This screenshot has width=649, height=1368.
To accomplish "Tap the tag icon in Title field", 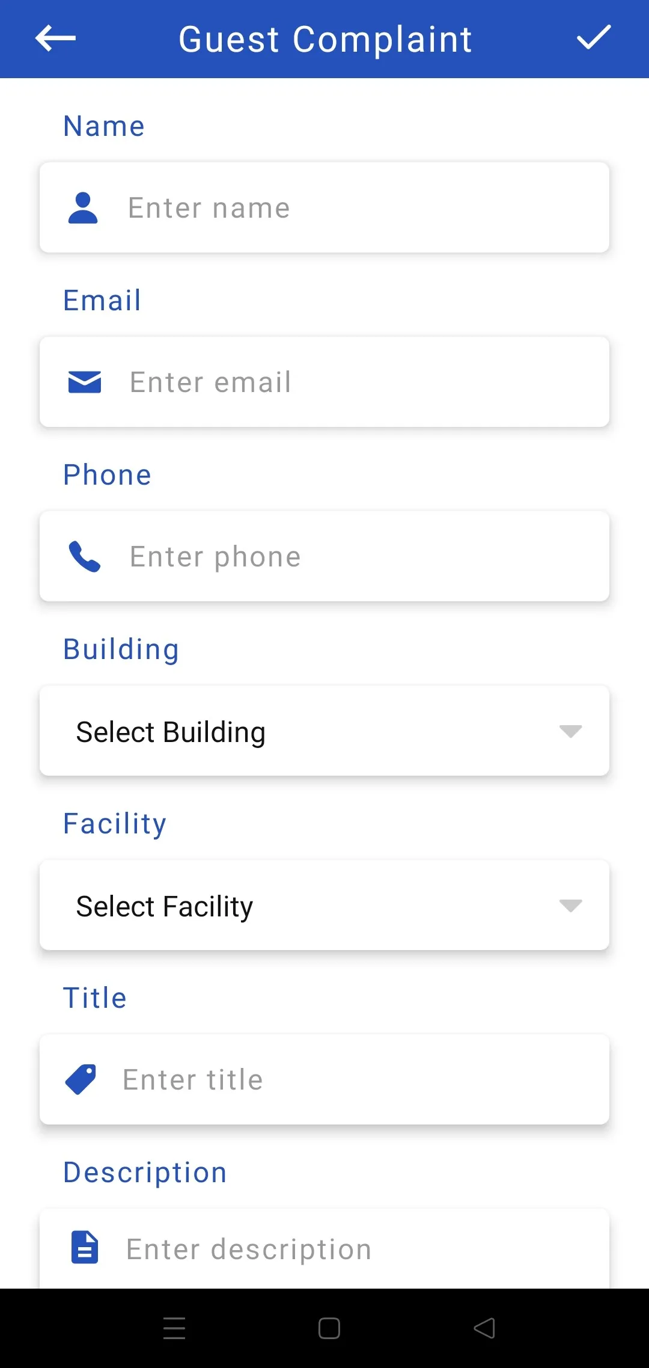I will tap(81, 1079).
